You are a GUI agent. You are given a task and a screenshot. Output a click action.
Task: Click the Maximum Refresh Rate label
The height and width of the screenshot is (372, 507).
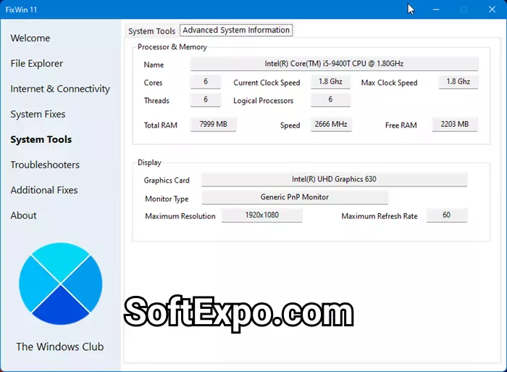[380, 216]
